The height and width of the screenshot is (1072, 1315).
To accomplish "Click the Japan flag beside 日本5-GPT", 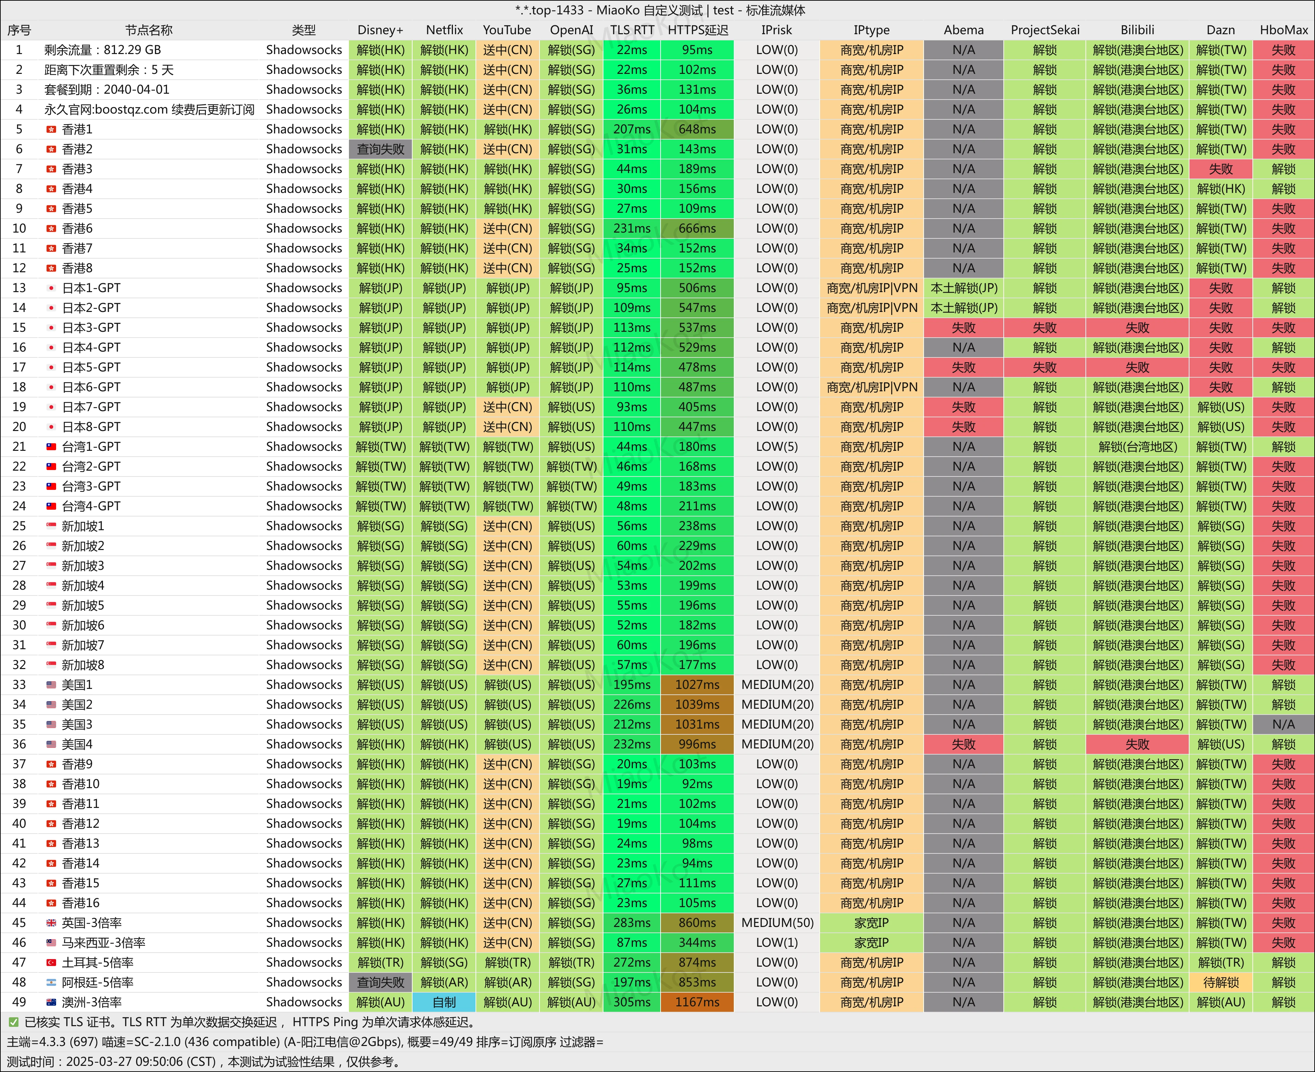I will [51, 367].
